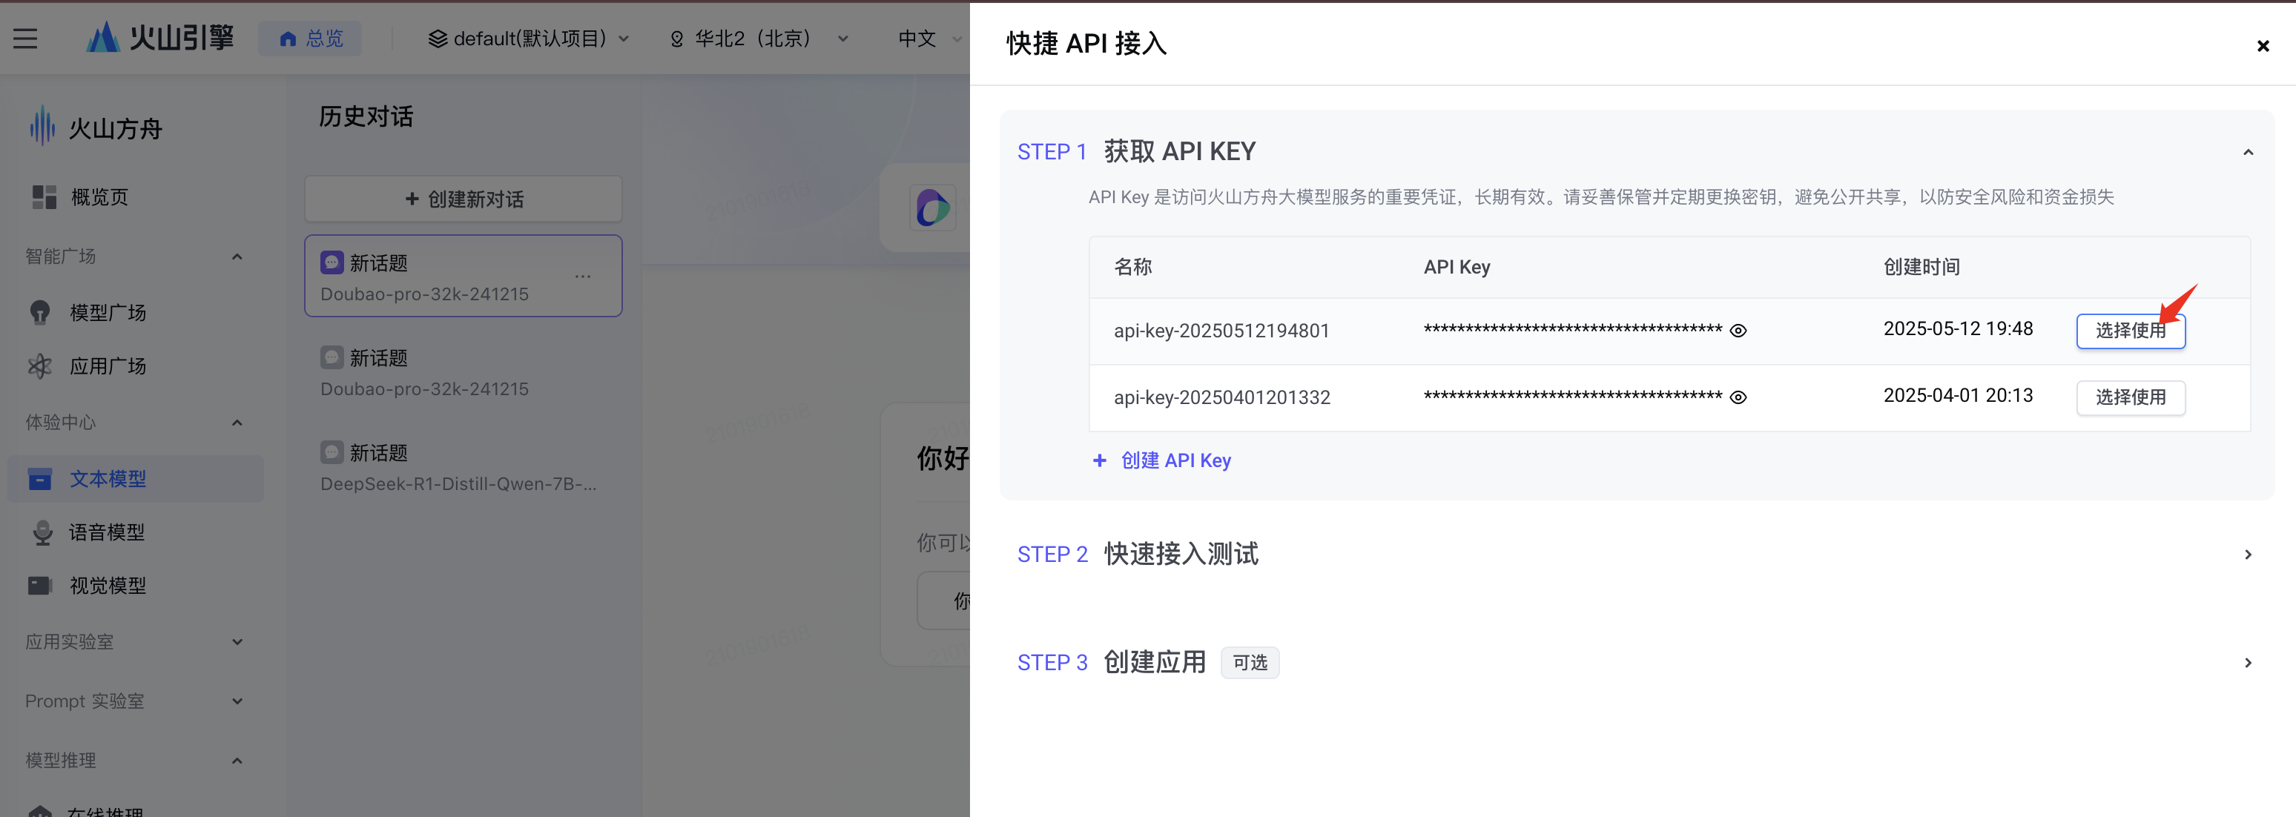Open the hamburger navigation menu

click(25, 39)
